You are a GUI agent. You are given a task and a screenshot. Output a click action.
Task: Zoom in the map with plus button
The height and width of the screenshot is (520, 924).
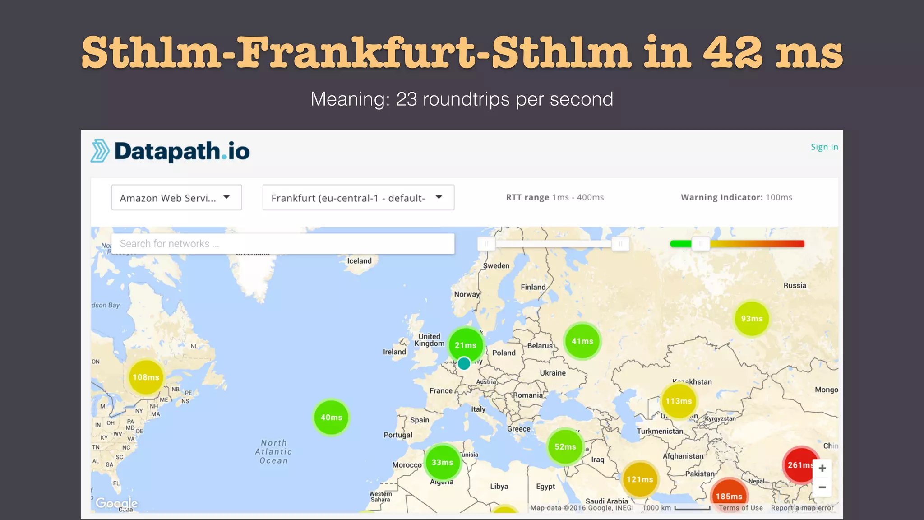(x=822, y=469)
